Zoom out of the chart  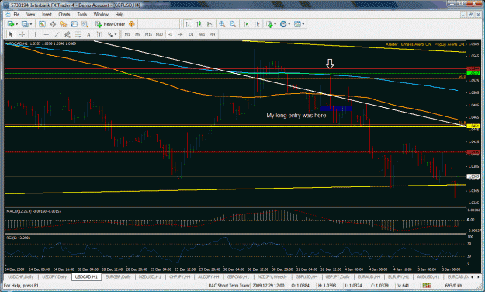[233, 24]
